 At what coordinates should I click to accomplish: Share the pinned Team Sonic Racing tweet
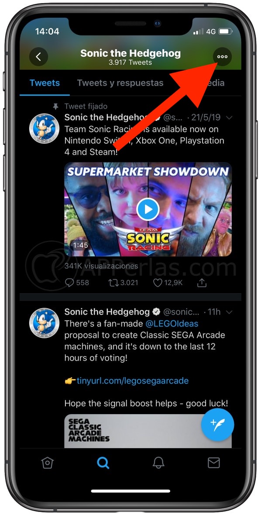(202, 282)
